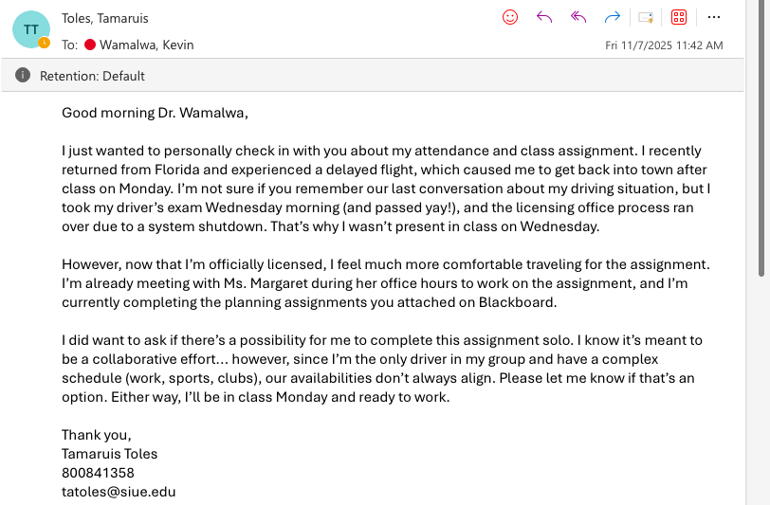Image resolution: width=770 pixels, height=505 pixels.
Task: Open recipient Wamalwa, Kevin contact
Action: click(x=146, y=45)
